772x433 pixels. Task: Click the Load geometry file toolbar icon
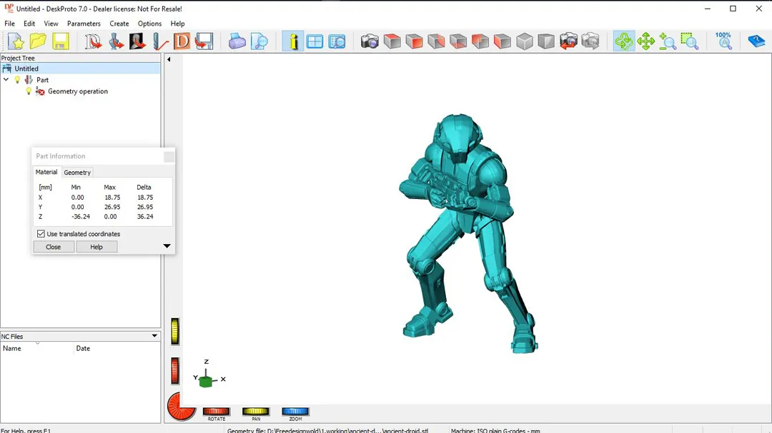(x=115, y=41)
